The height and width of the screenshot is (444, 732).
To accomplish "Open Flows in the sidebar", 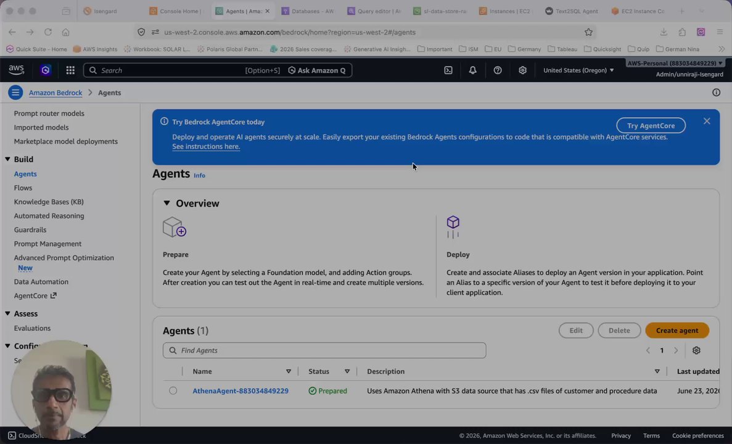I will pyautogui.click(x=23, y=187).
